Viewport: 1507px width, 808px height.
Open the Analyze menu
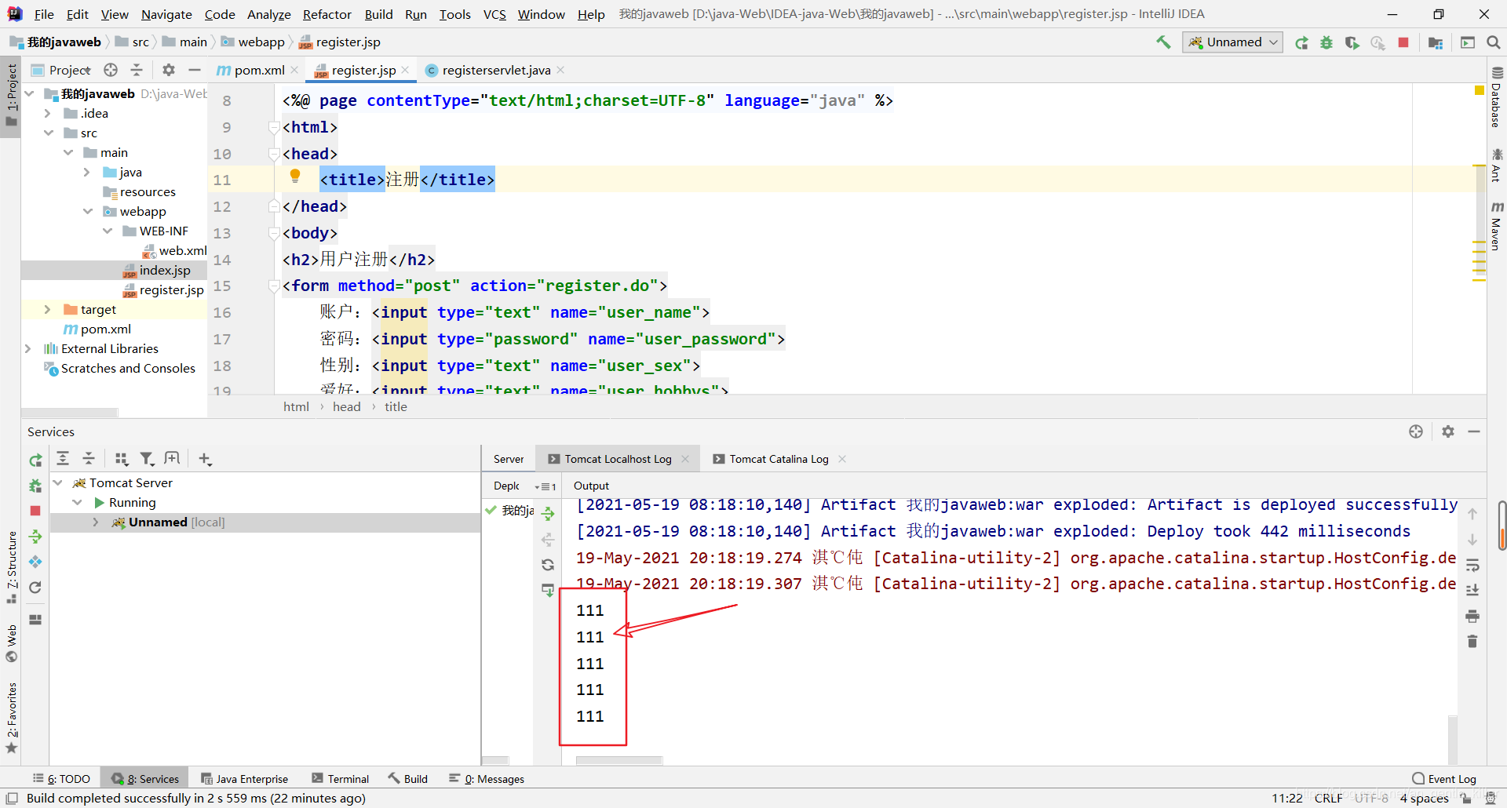268,14
